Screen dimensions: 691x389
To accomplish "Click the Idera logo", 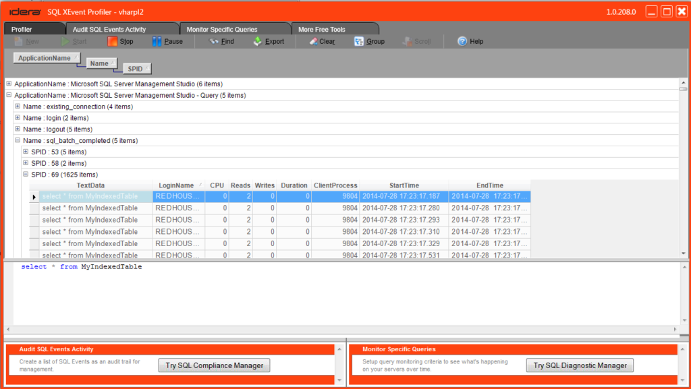I will pos(25,12).
